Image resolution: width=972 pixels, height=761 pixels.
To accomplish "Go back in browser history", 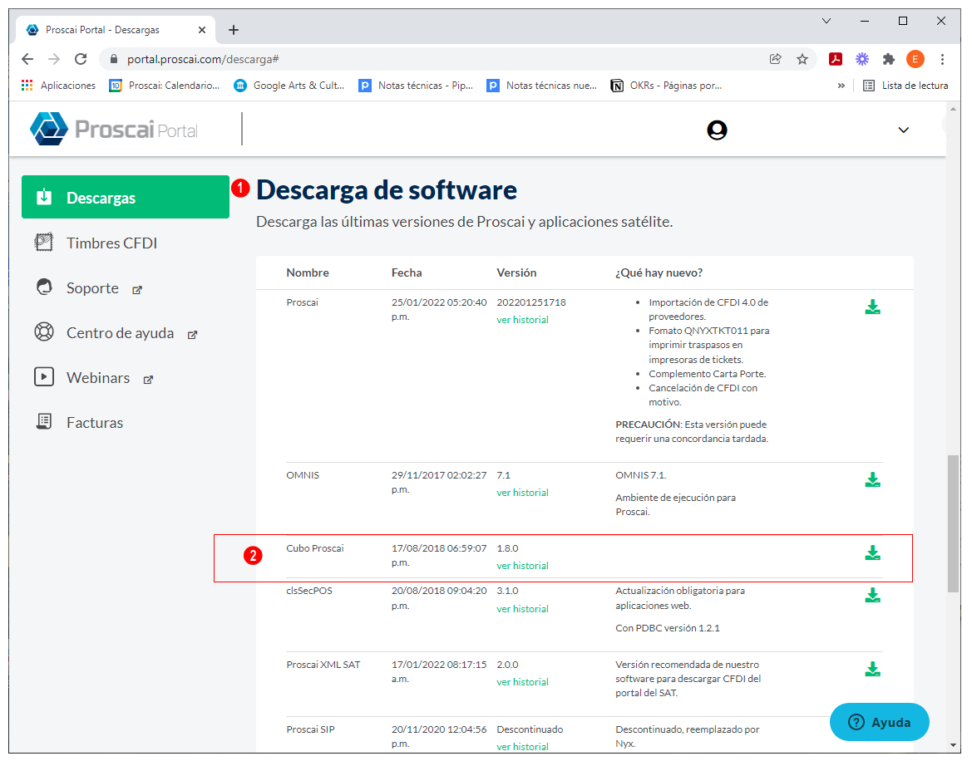I will [27, 59].
